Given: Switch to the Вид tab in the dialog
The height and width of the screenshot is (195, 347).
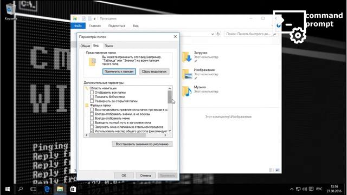Looking at the screenshot, I should [96, 45].
